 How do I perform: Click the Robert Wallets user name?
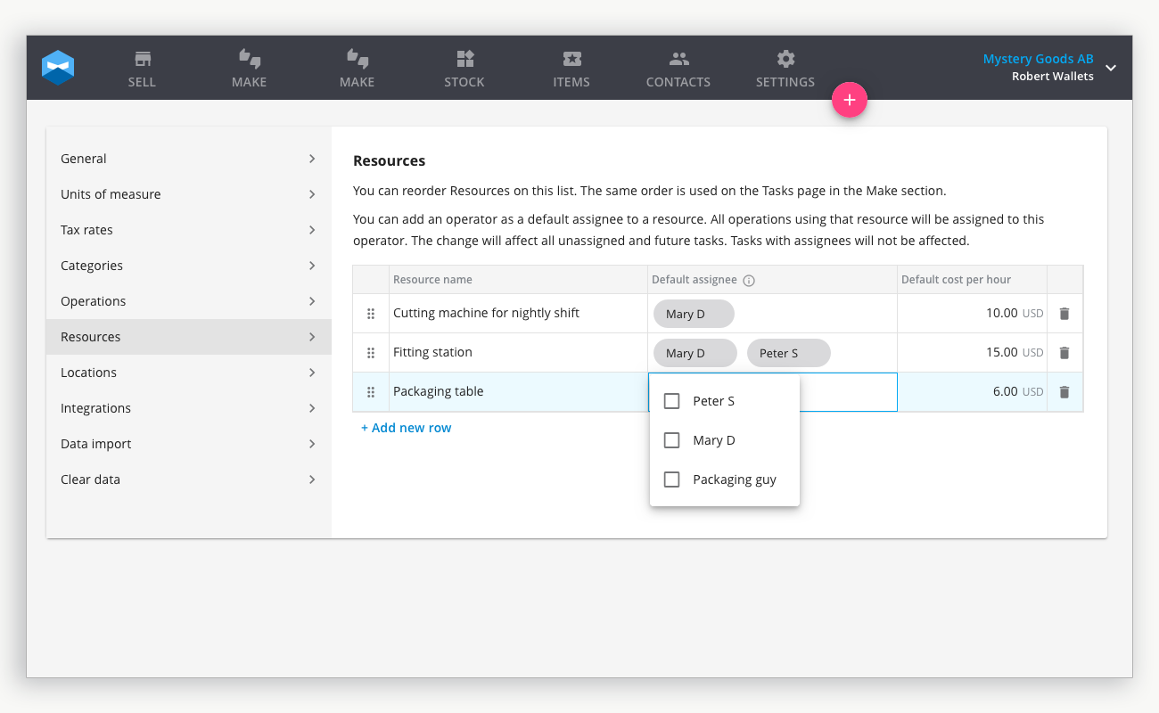[x=1053, y=77]
